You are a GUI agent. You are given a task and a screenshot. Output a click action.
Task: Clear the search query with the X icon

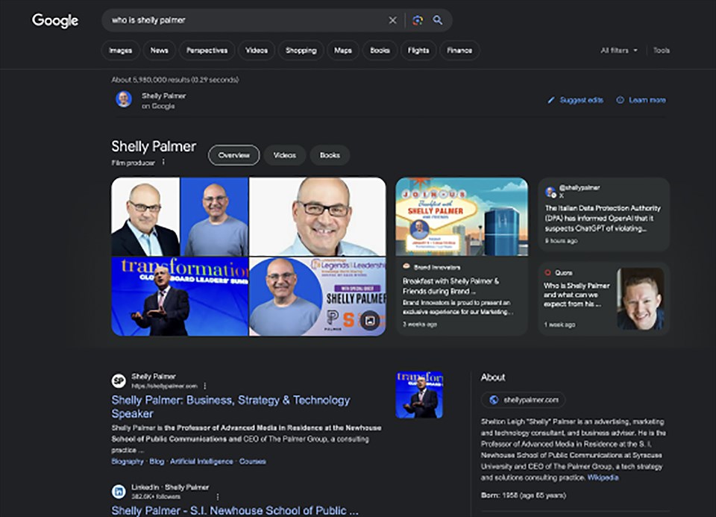[x=392, y=20]
